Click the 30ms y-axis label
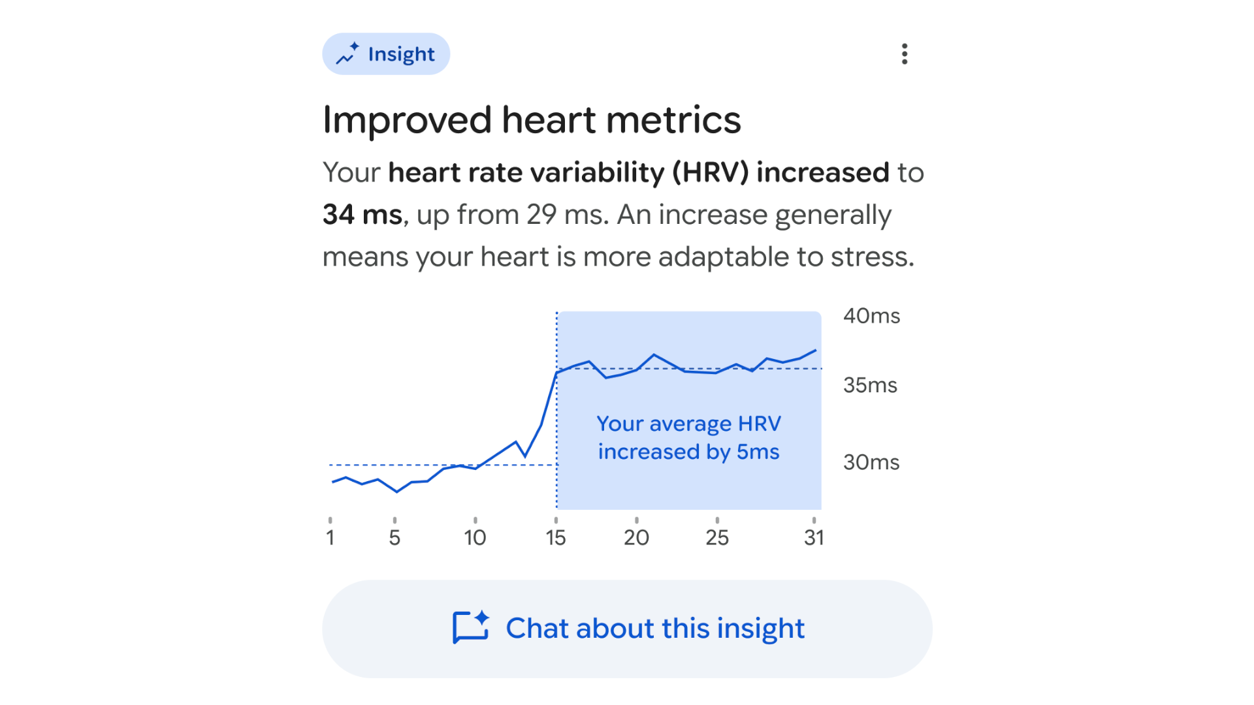1254x705 pixels. (x=871, y=462)
